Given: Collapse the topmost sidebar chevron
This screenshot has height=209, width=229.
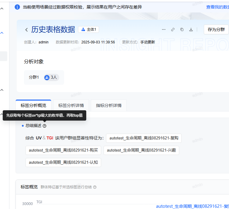Looking at the screenshot, I should [2, 9].
